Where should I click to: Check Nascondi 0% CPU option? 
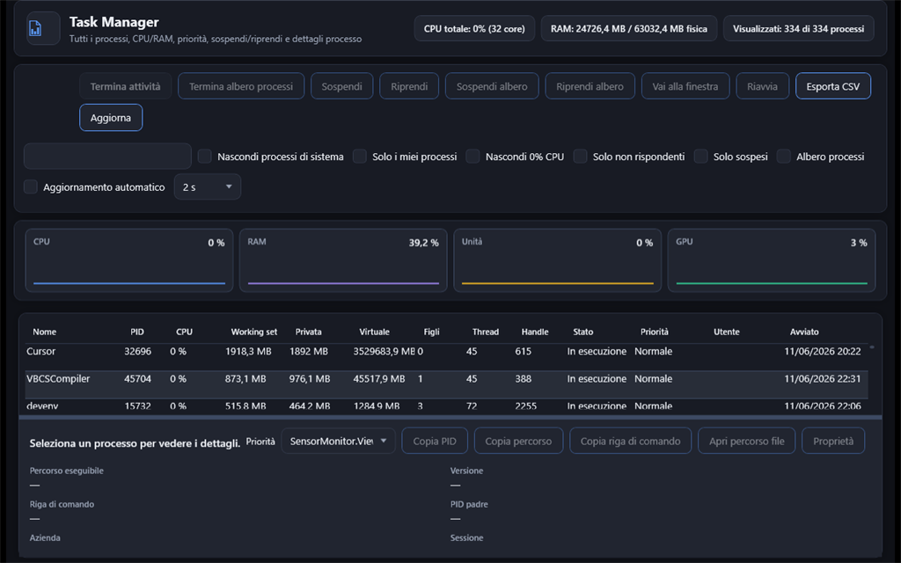click(472, 157)
